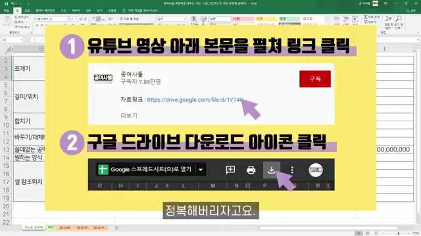Switch to Page Layout view

click(x=368, y=233)
